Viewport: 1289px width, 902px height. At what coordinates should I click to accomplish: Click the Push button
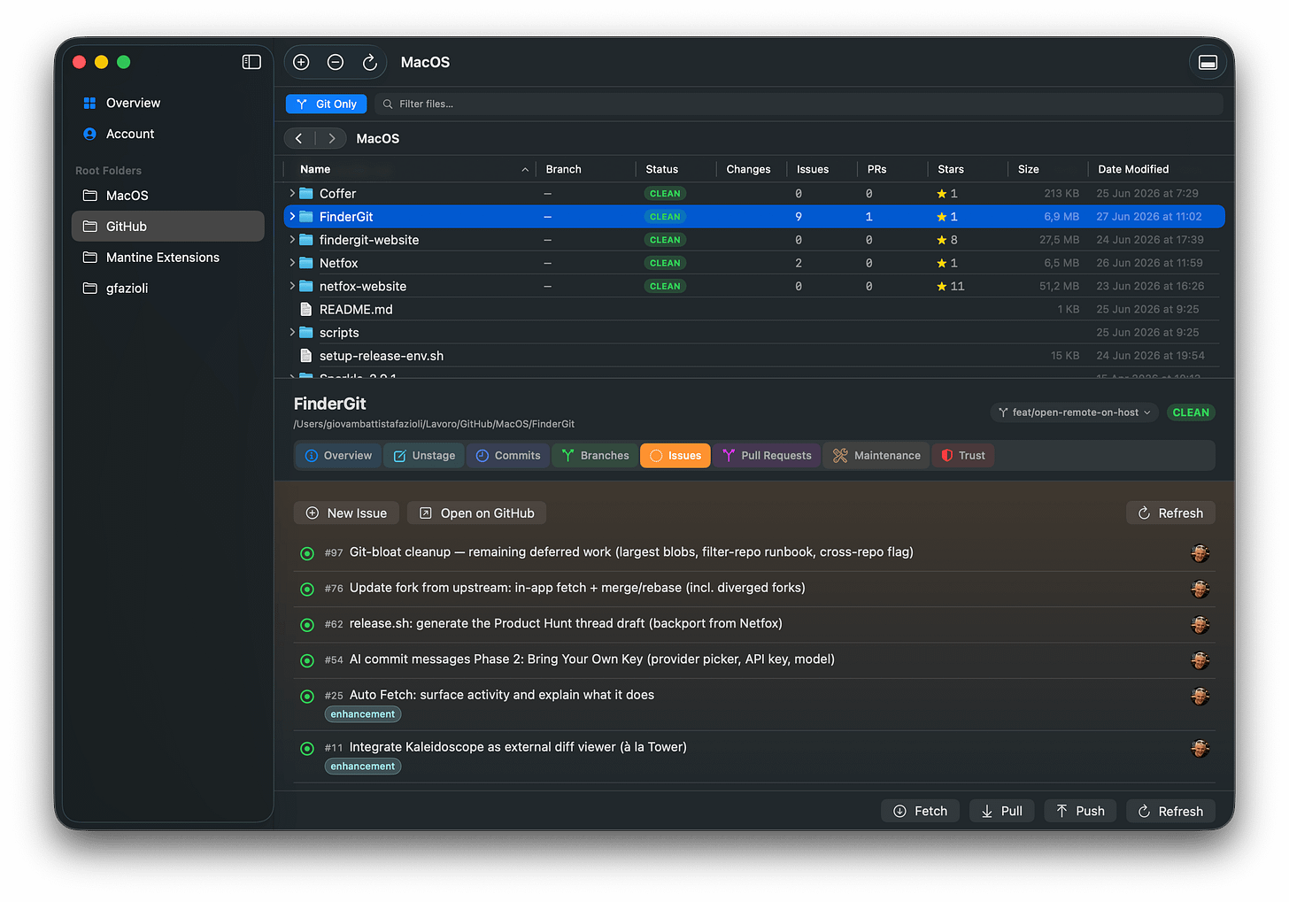[x=1080, y=811]
